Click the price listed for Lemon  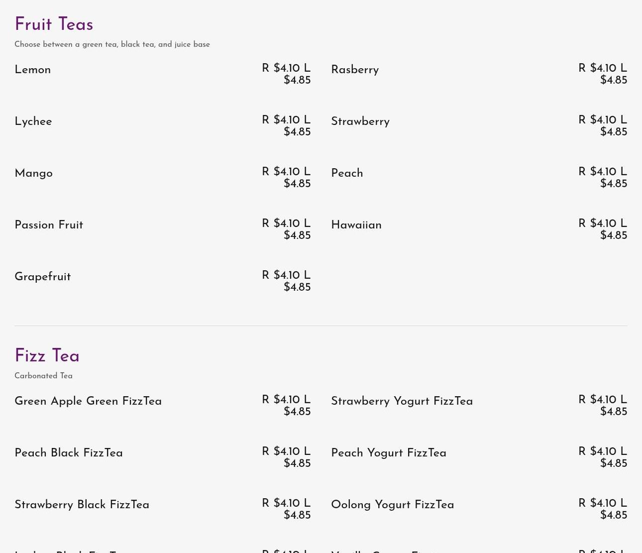tap(286, 74)
